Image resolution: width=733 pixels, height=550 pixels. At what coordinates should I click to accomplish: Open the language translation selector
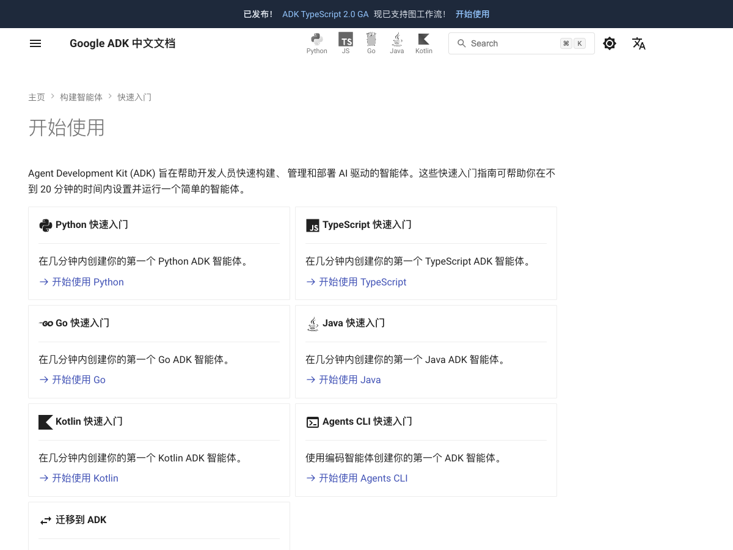(x=639, y=43)
